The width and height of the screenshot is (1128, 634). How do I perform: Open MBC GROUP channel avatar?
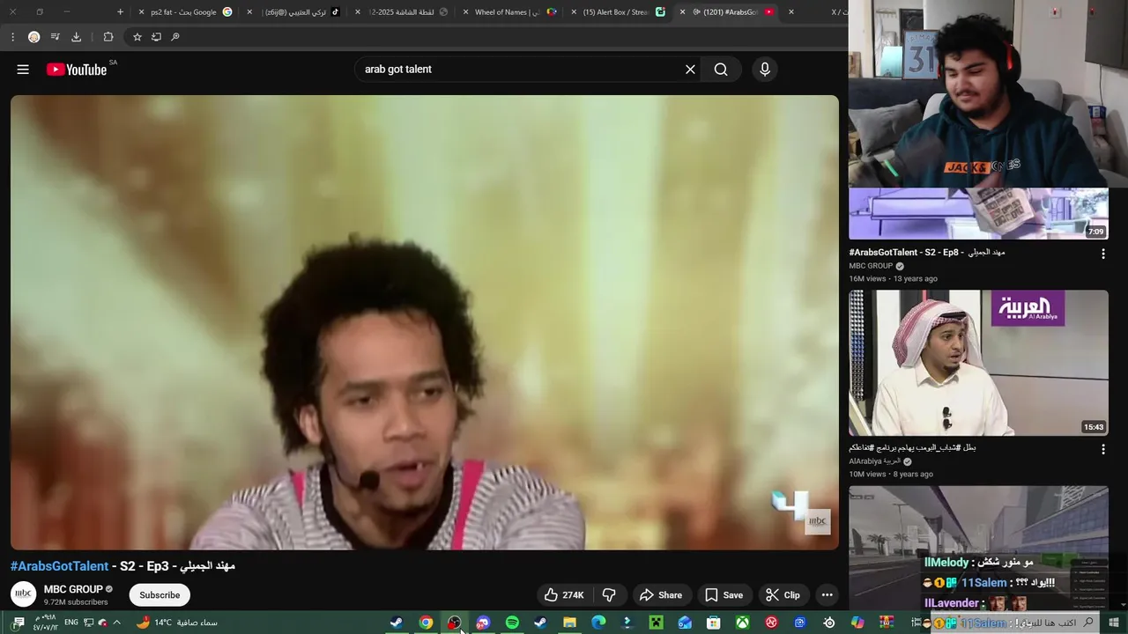[24, 595]
